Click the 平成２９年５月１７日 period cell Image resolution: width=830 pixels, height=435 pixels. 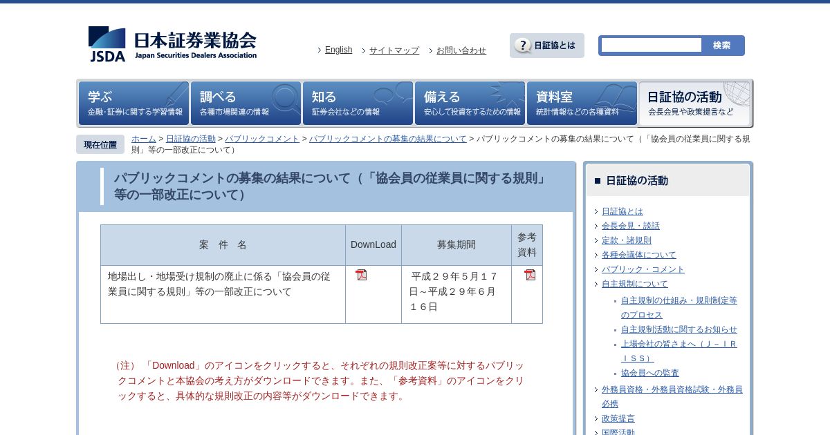456,294
